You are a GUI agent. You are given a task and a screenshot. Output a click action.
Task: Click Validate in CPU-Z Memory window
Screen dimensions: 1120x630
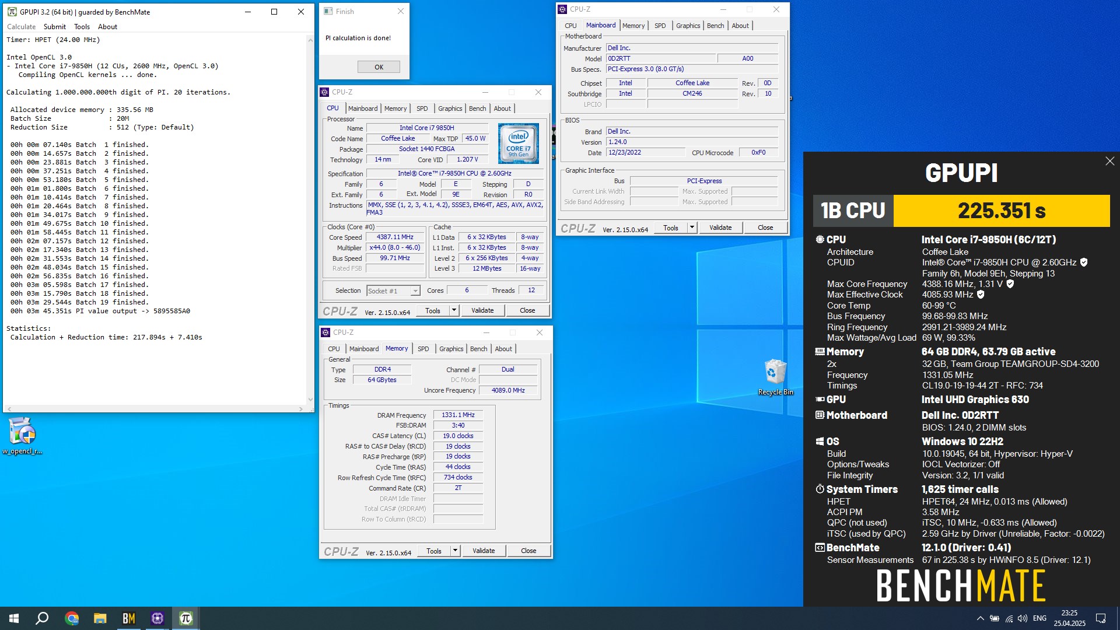pos(484,551)
